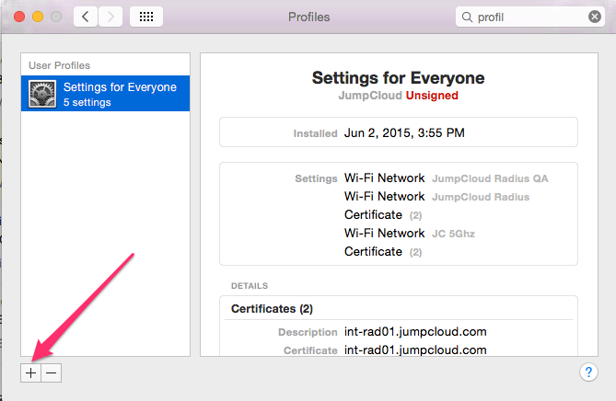The width and height of the screenshot is (616, 401).
Task: Click the red 'Unsigned' status text
Action: (x=432, y=96)
